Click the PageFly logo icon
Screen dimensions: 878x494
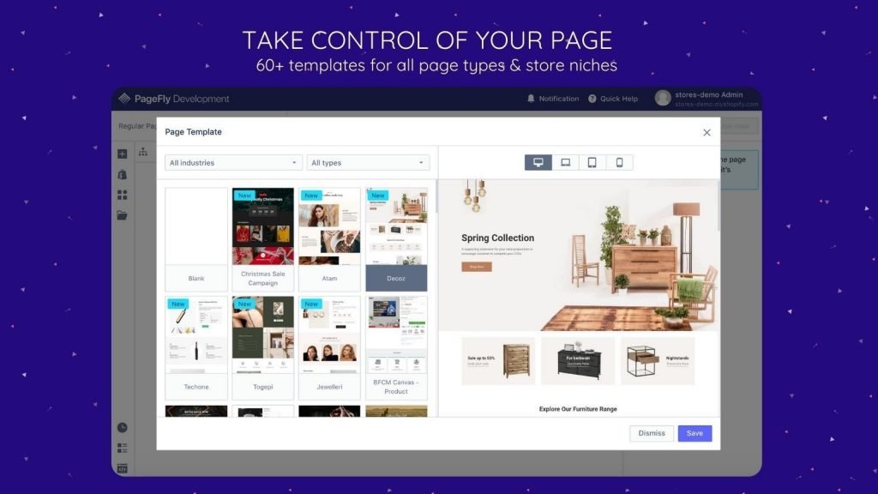click(x=124, y=99)
